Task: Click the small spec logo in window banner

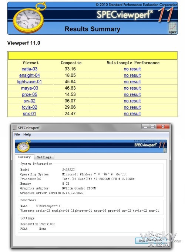Action: 165,151
